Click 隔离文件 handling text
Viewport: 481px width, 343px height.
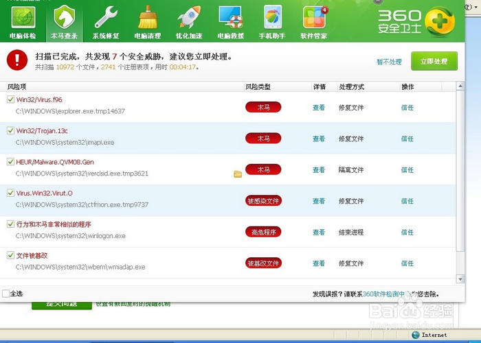point(351,170)
